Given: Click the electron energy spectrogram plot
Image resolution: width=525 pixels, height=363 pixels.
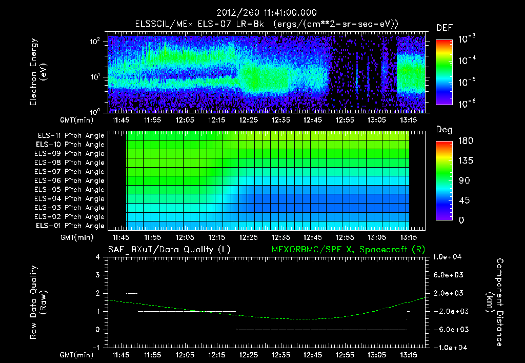Looking at the screenshot, I should tap(267, 72).
